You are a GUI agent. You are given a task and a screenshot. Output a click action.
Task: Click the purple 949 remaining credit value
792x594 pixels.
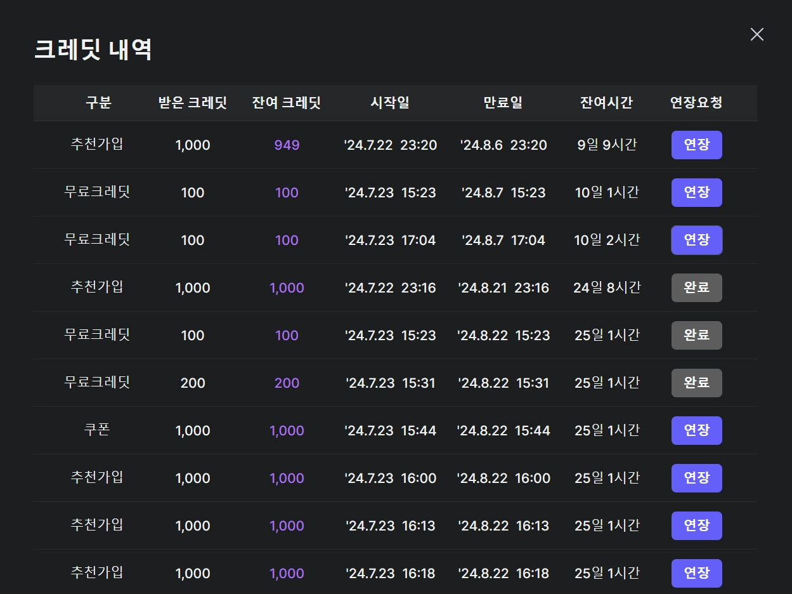coord(287,145)
